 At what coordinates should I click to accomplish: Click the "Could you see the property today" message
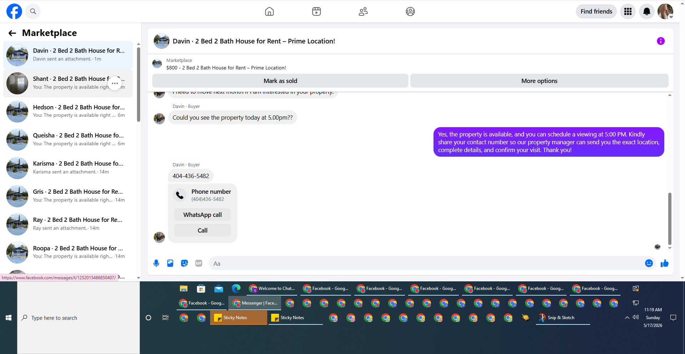click(x=233, y=118)
